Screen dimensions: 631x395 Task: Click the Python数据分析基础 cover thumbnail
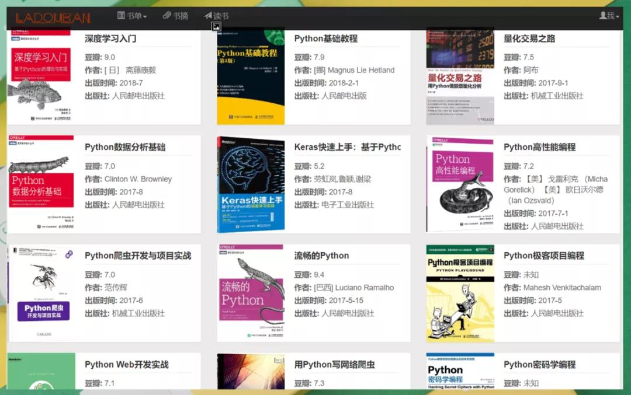coord(40,183)
